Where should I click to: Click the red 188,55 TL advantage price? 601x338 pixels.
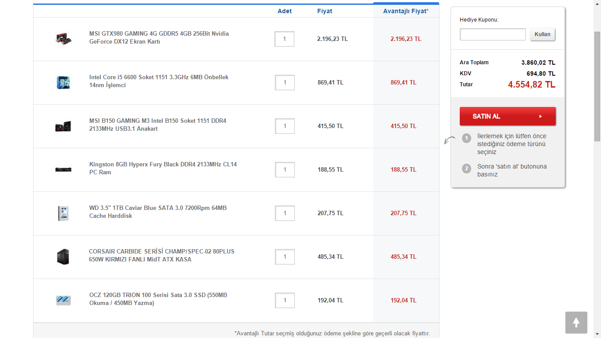point(403,169)
